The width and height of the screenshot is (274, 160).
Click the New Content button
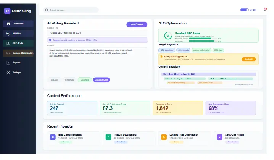[137, 24]
